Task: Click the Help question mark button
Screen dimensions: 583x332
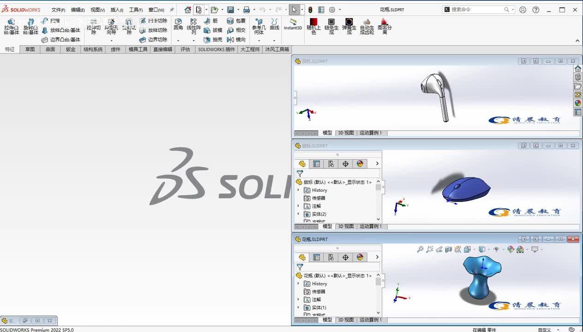Action: coord(535,10)
